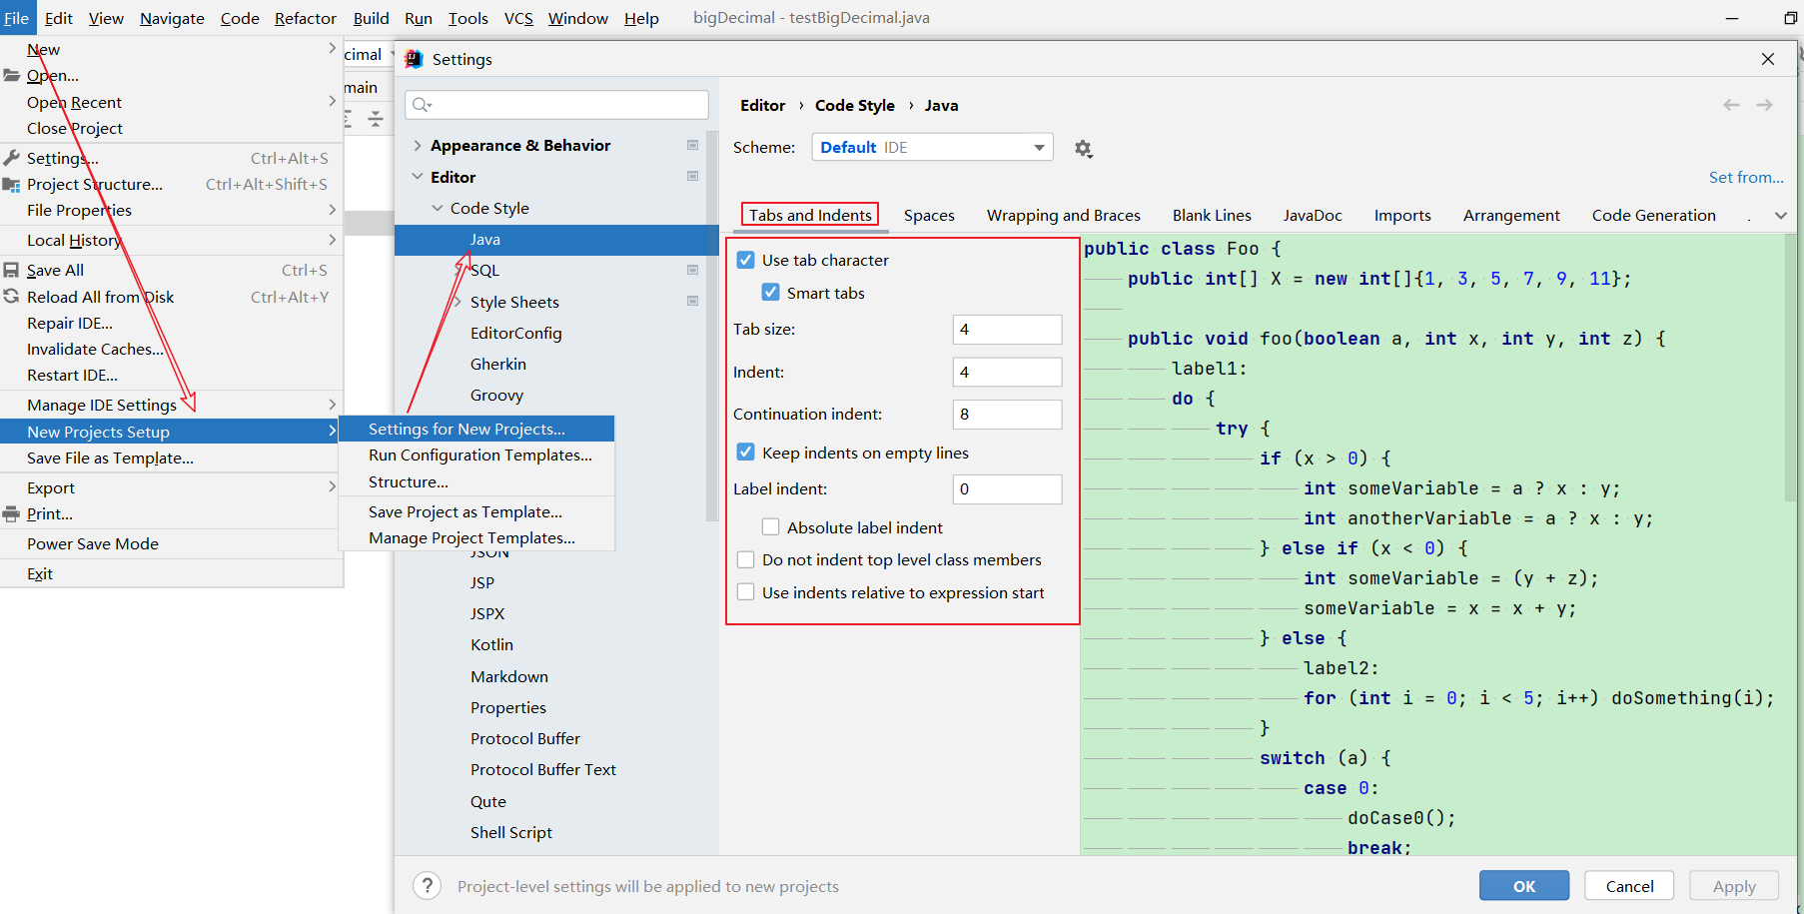Click Code Style in the breadcrumb
Screen dimensions: 1804x914
(x=855, y=105)
